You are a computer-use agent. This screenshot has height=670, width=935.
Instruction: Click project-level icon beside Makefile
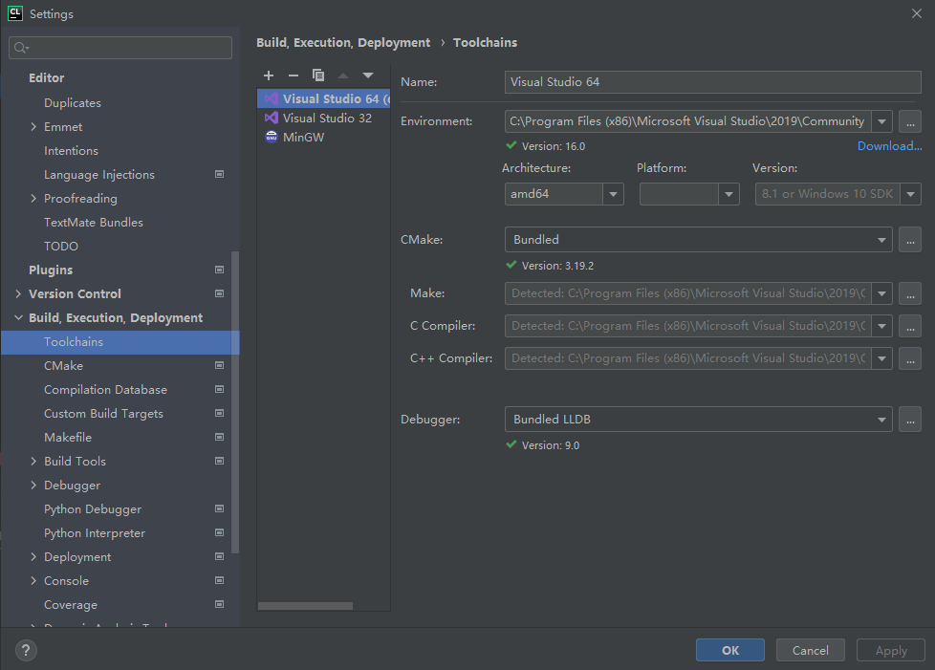220,437
